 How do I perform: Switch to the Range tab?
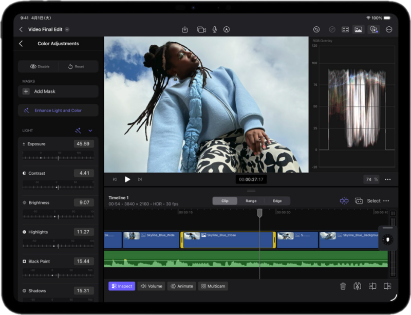click(x=251, y=201)
